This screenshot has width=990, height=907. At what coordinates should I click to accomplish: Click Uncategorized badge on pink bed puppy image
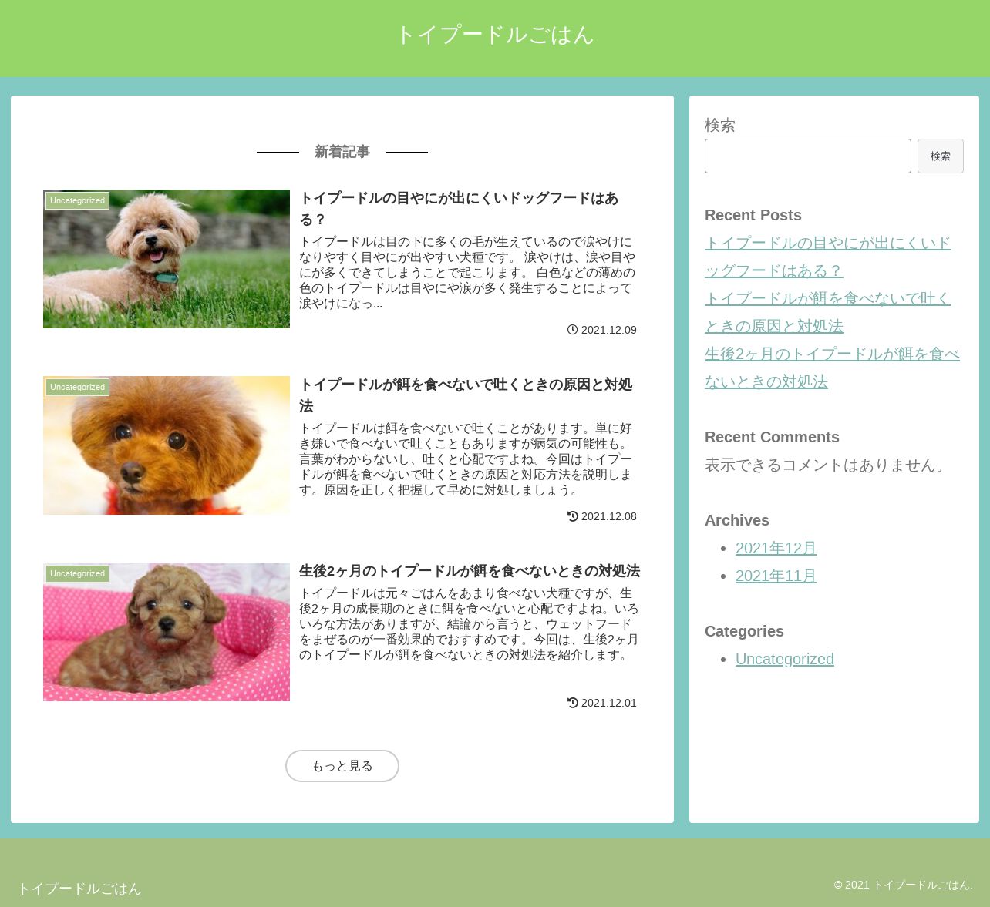77,573
